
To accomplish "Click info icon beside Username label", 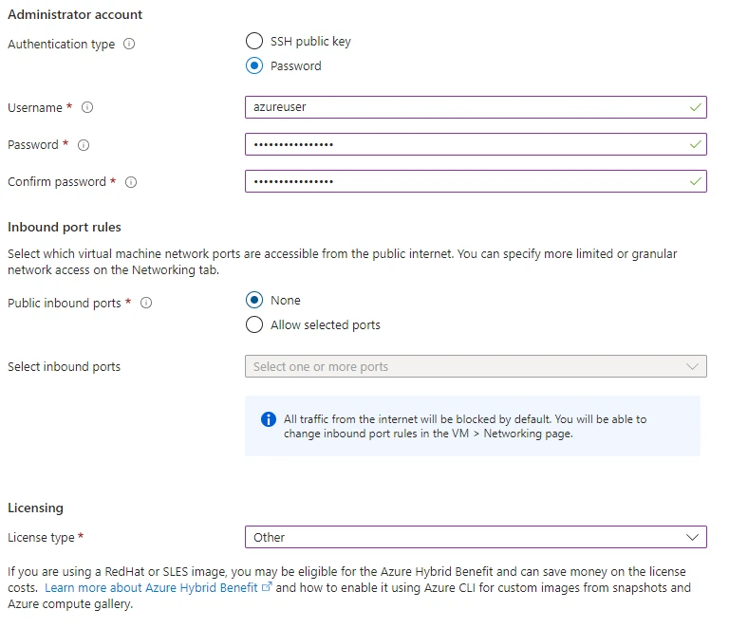I will (x=87, y=108).
